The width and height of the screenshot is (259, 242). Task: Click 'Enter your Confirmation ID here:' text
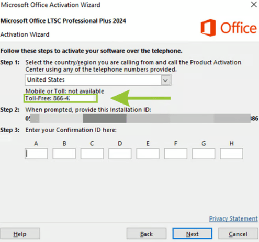coord(71,130)
